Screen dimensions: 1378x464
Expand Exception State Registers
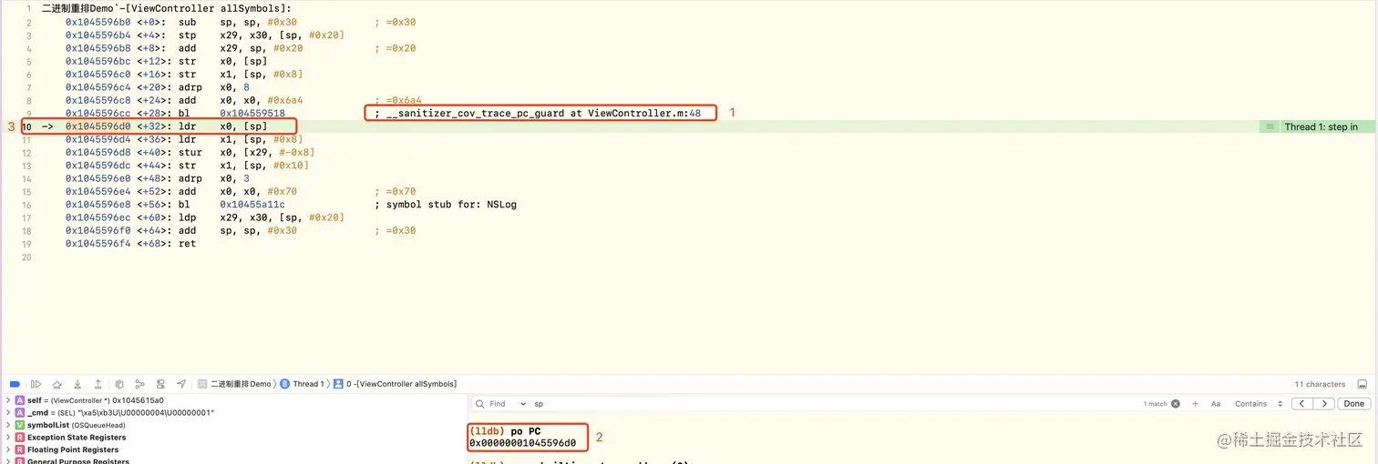8,438
